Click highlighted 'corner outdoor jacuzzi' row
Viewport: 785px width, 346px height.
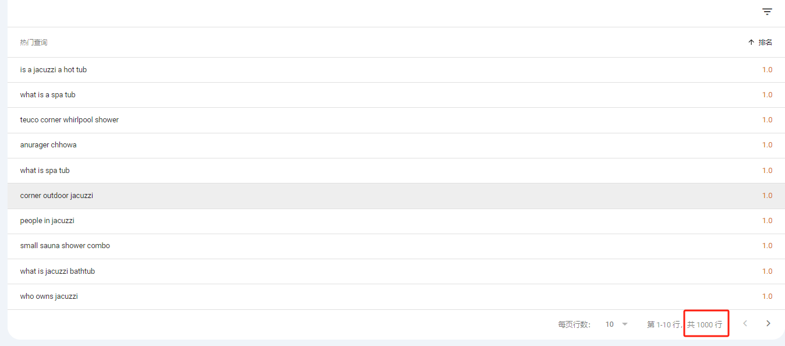396,196
